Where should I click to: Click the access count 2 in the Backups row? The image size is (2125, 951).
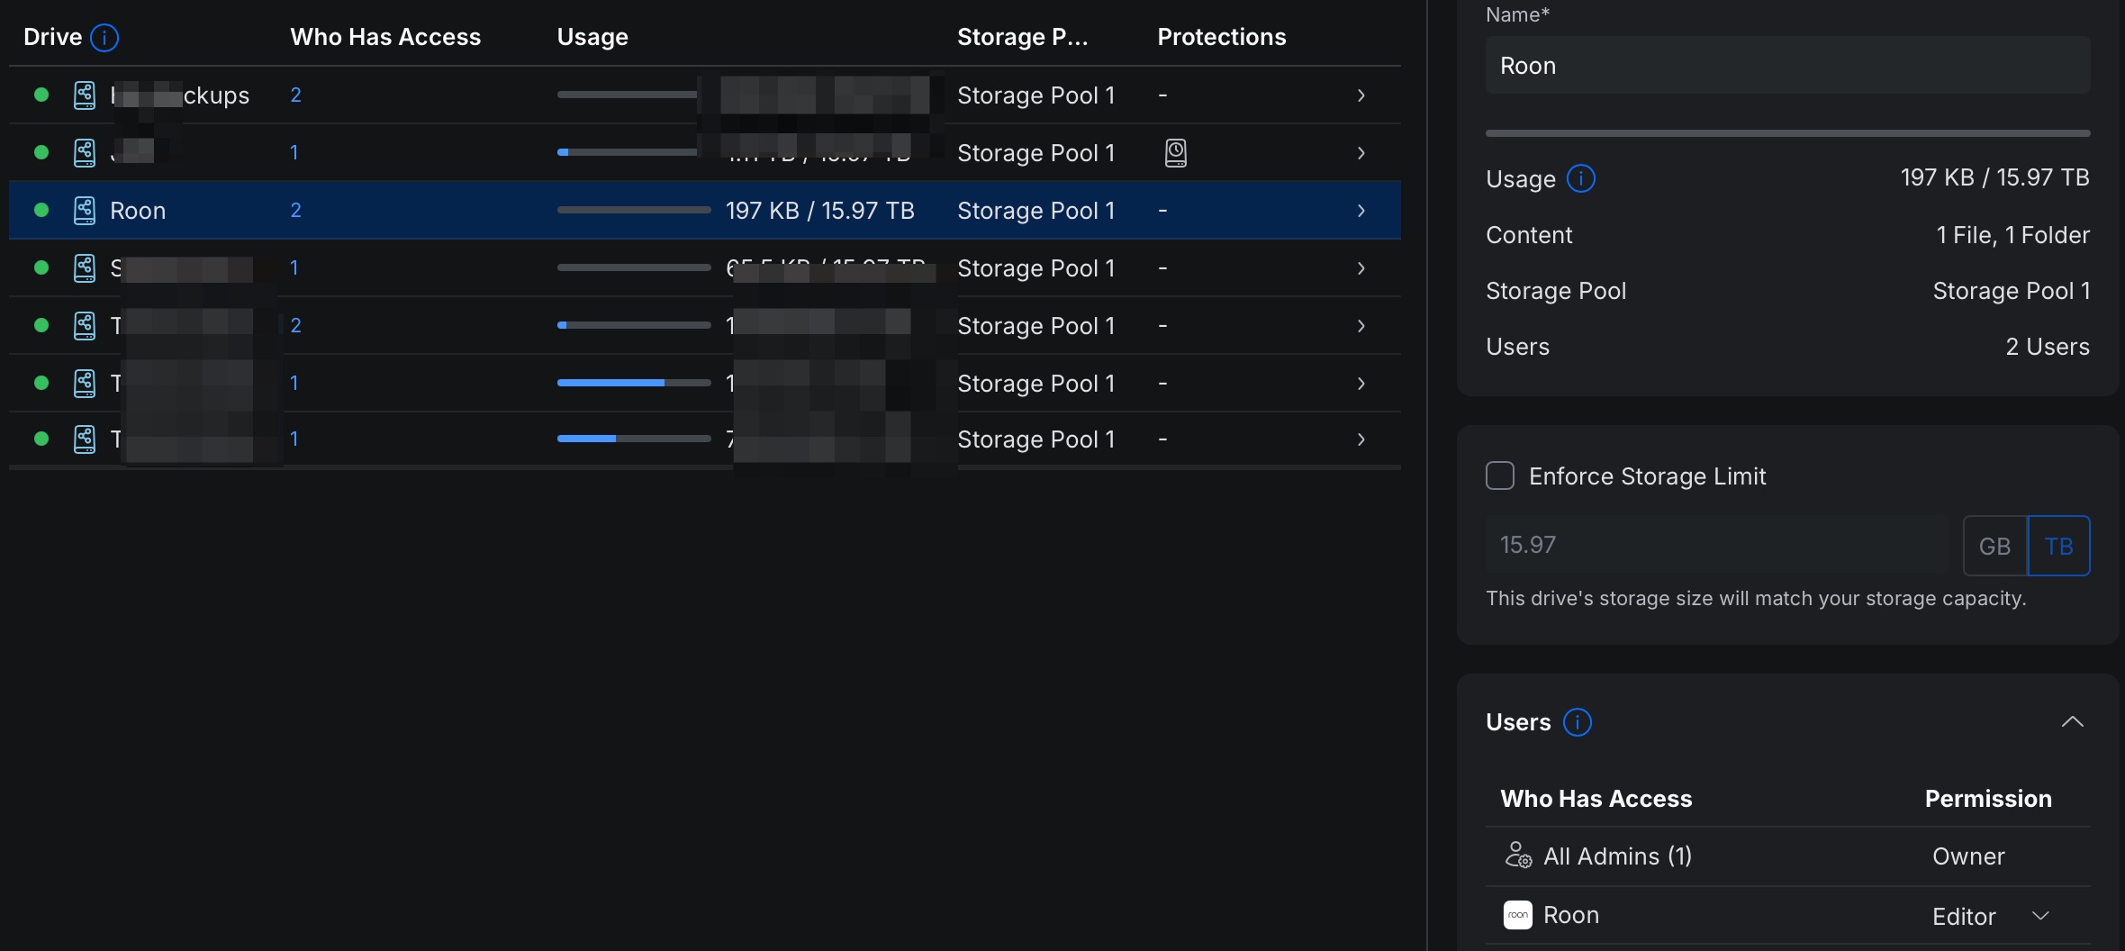pos(295,95)
